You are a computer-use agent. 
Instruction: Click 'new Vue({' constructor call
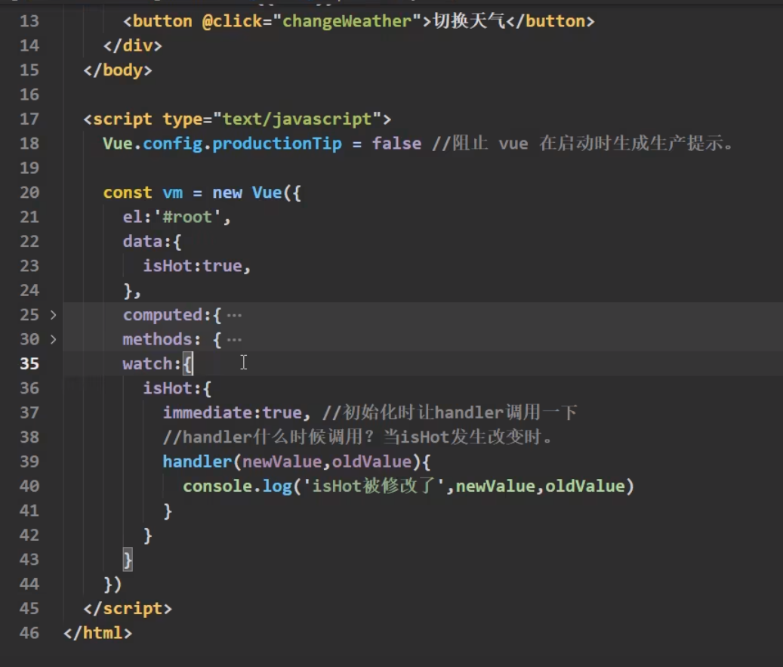point(257,193)
